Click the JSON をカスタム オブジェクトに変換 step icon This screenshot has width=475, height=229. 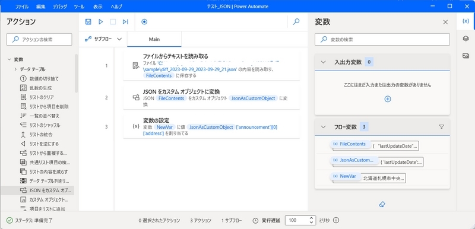pos(137,97)
